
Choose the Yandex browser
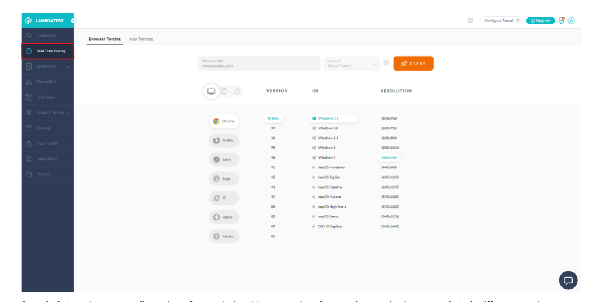[x=224, y=236]
